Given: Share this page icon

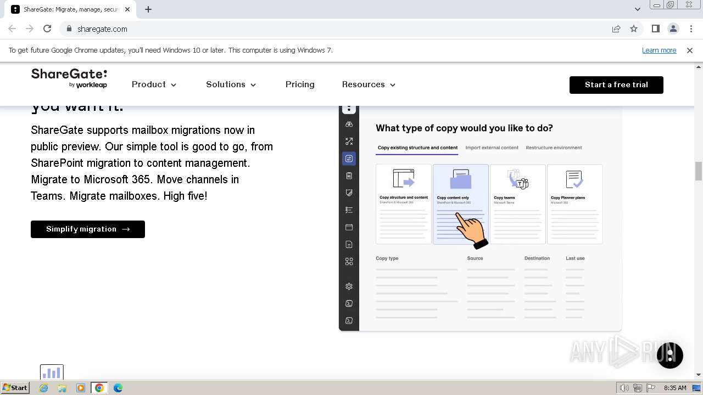Looking at the screenshot, I should coord(616,29).
